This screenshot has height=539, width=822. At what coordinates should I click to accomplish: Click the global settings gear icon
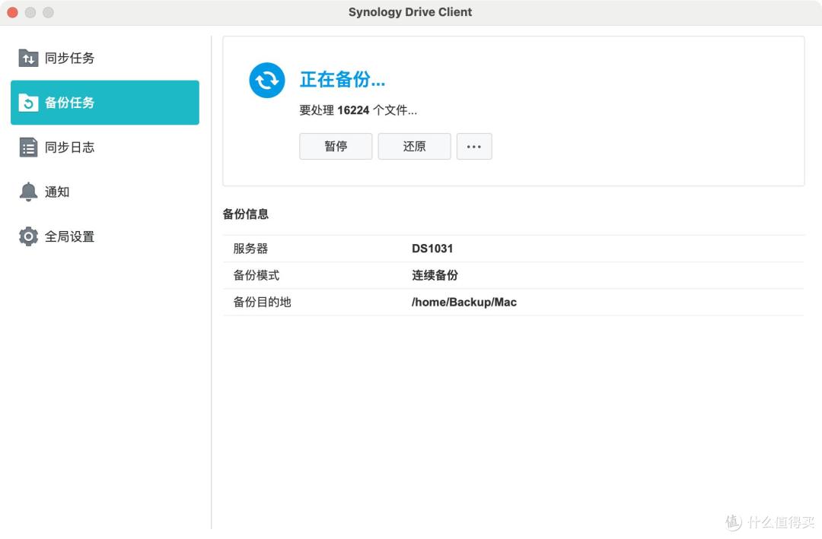click(x=28, y=236)
